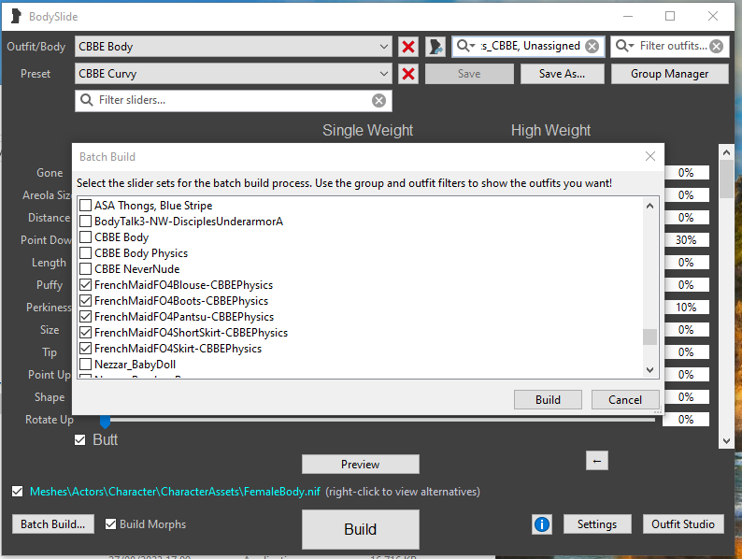Clear the Filter sliders field

tap(378, 100)
